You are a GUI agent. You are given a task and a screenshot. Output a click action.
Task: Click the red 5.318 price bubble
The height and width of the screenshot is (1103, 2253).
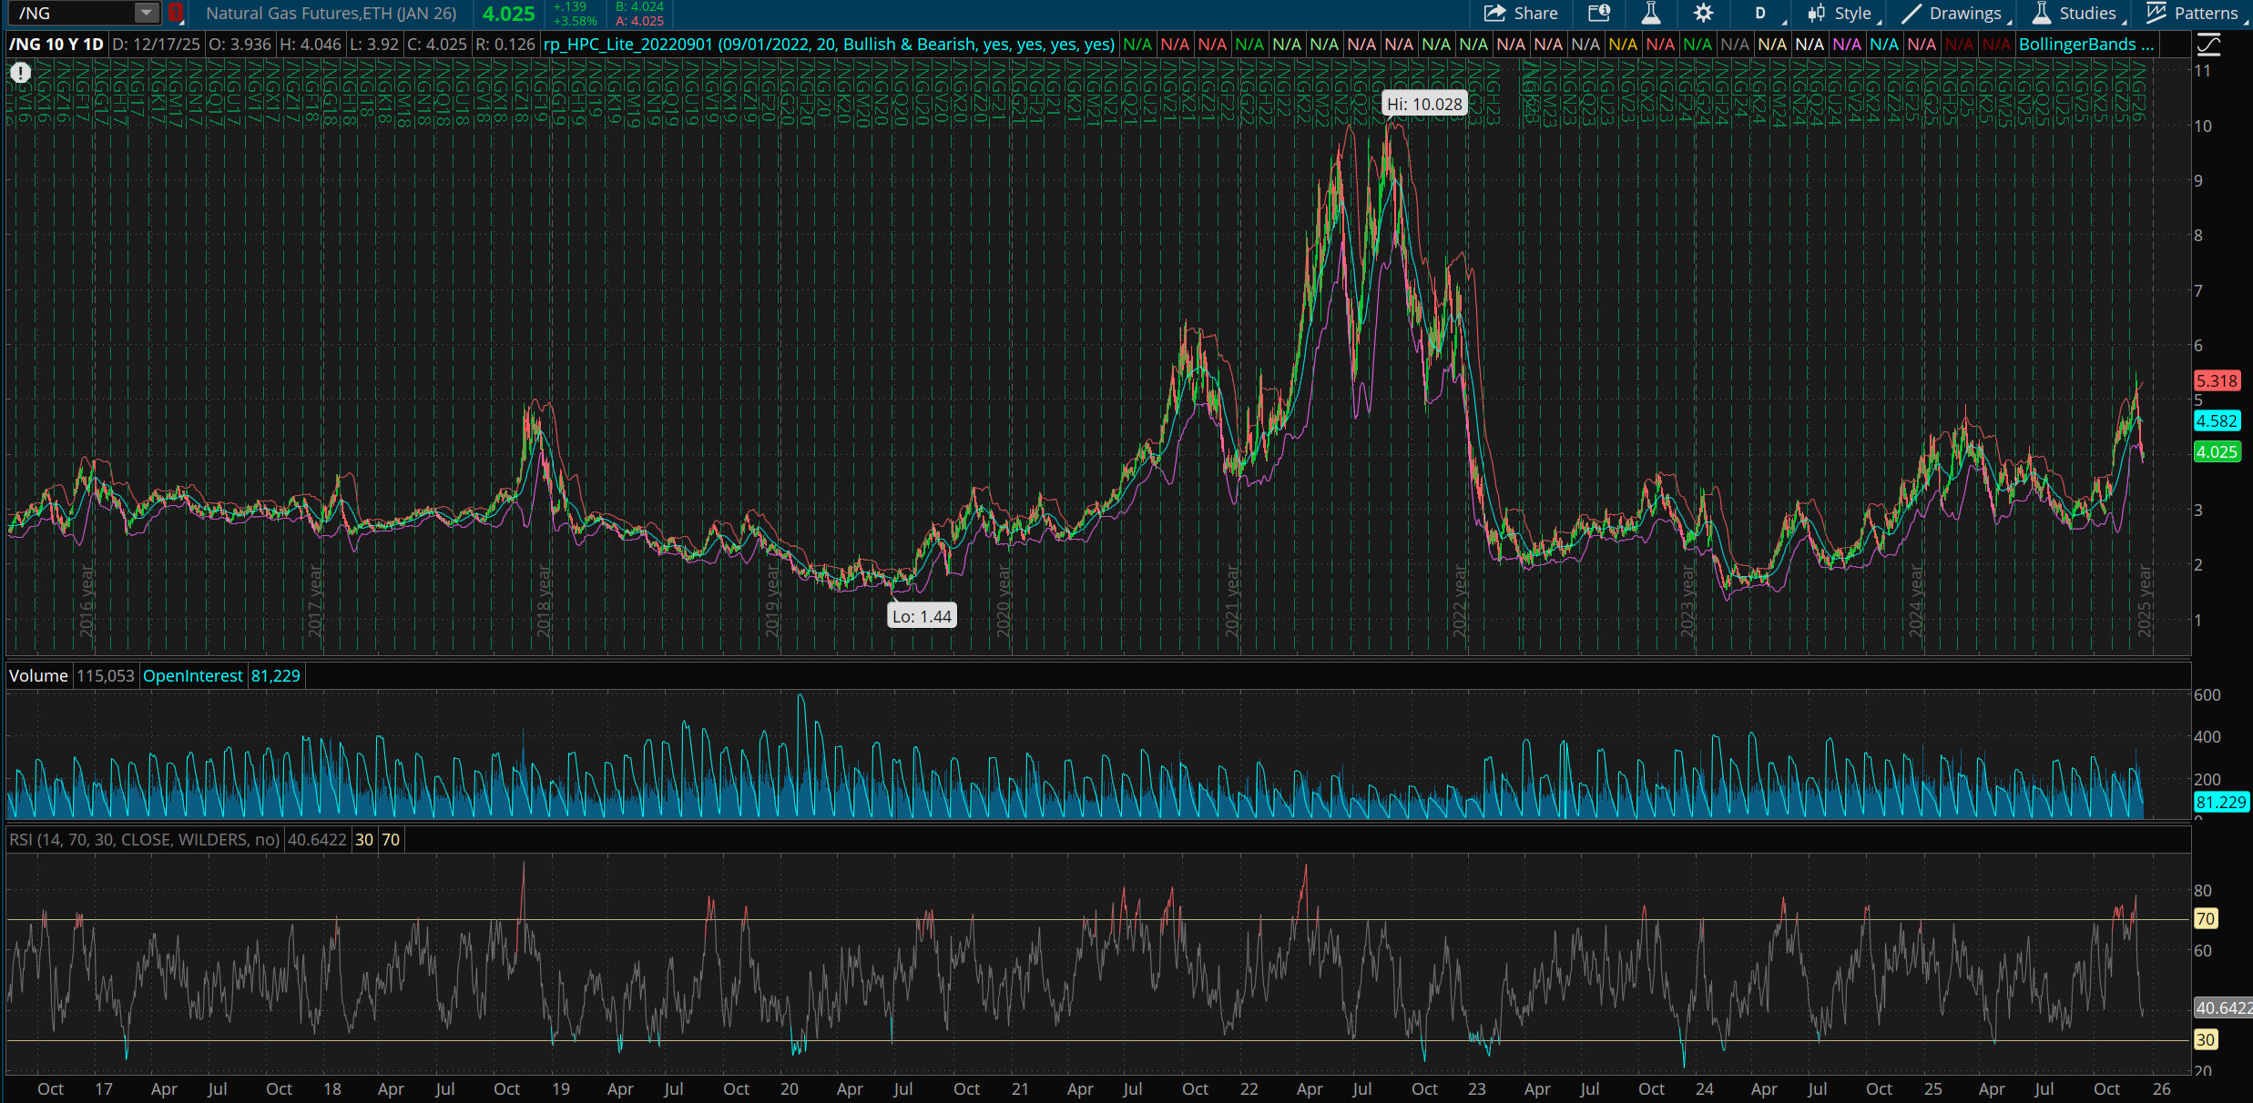2216,381
